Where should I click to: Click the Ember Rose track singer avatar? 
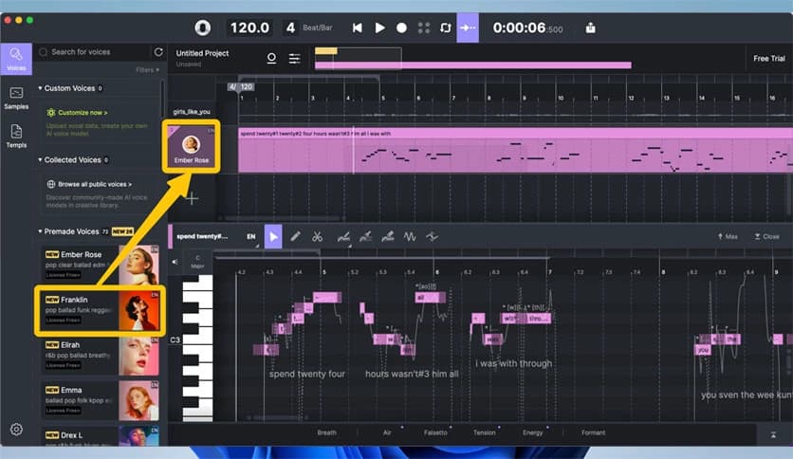tap(192, 147)
